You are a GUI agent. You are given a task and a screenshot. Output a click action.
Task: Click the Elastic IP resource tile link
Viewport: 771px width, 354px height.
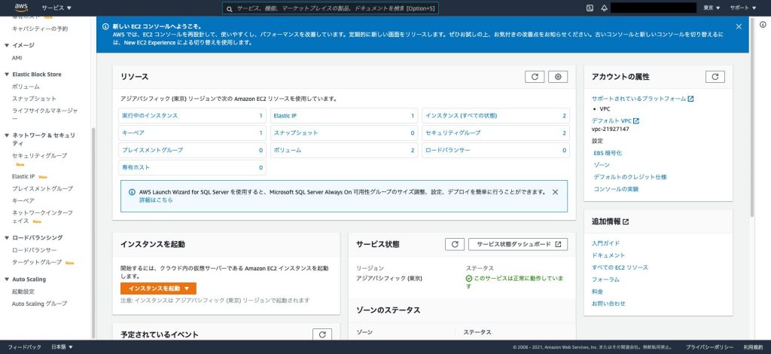[285, 116]
